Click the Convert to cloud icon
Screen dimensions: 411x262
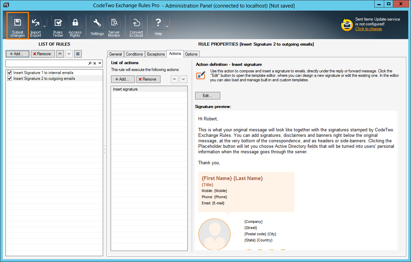[136, 27]
